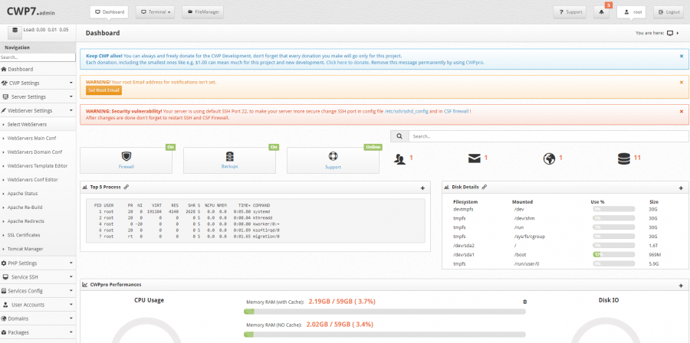Screen dimensions: 690x343
Task: Open Apache Re-Build
Action: point(38,207)
